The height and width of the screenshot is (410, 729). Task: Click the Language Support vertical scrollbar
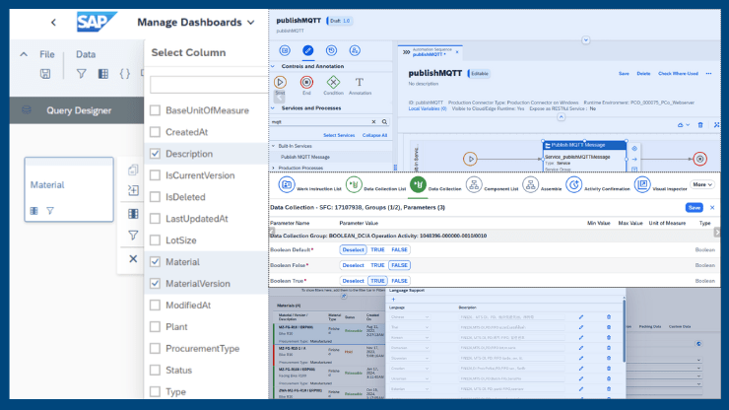click(624, 331)
